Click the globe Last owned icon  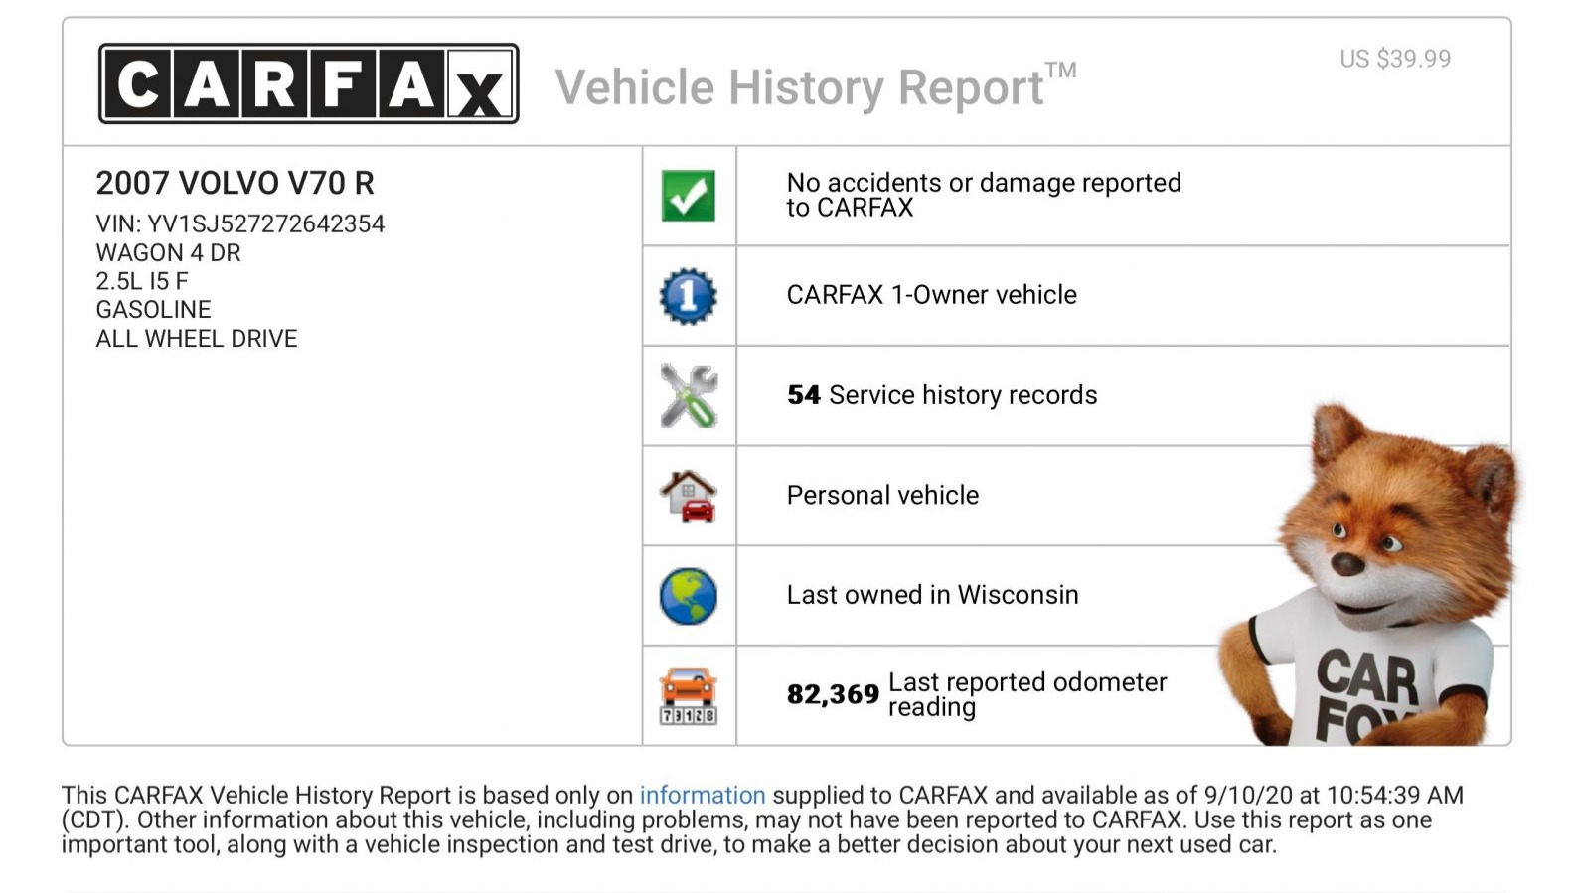tap(688, 596)
